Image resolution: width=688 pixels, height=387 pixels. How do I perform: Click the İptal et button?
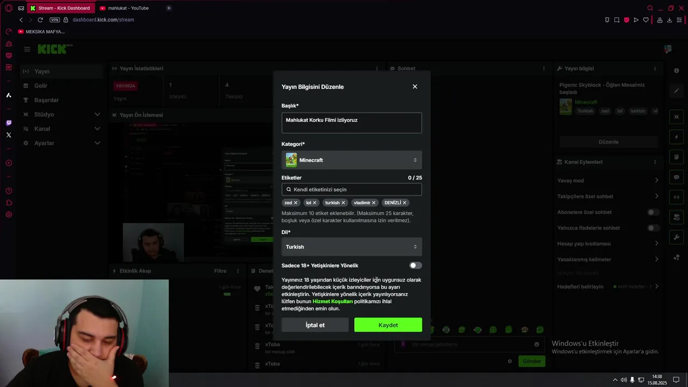315,325
